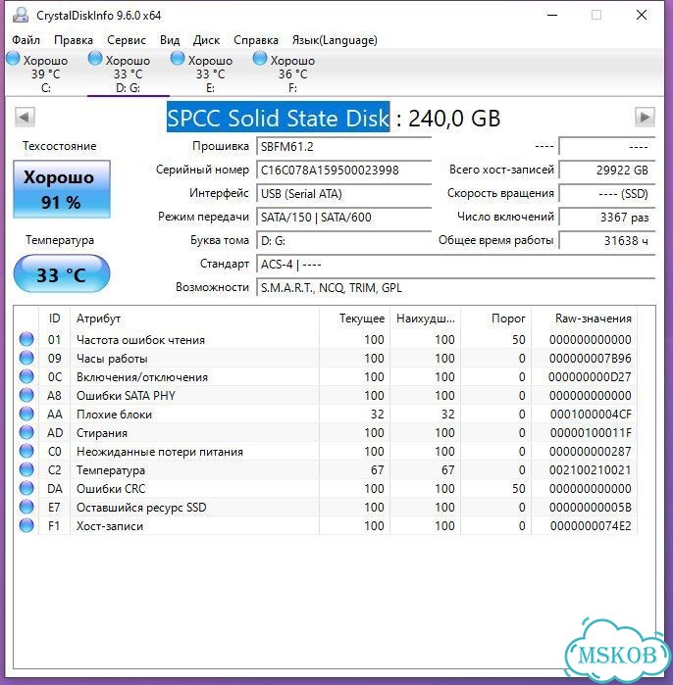Viewport: 673px width, 685px height.
Task: Click status icon of Плохие блоки row
Action: (x=26, y=414)
